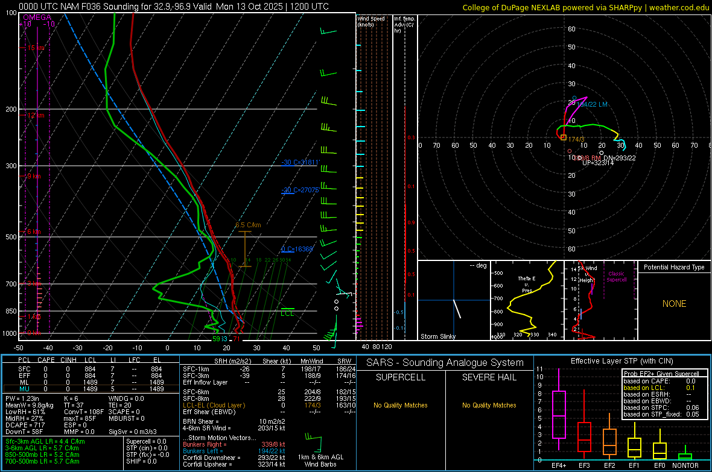Screen dimensions: 712x472
Task: Click the TEI = 20 value
Action: pyautogui.click(x=120, y=405)
